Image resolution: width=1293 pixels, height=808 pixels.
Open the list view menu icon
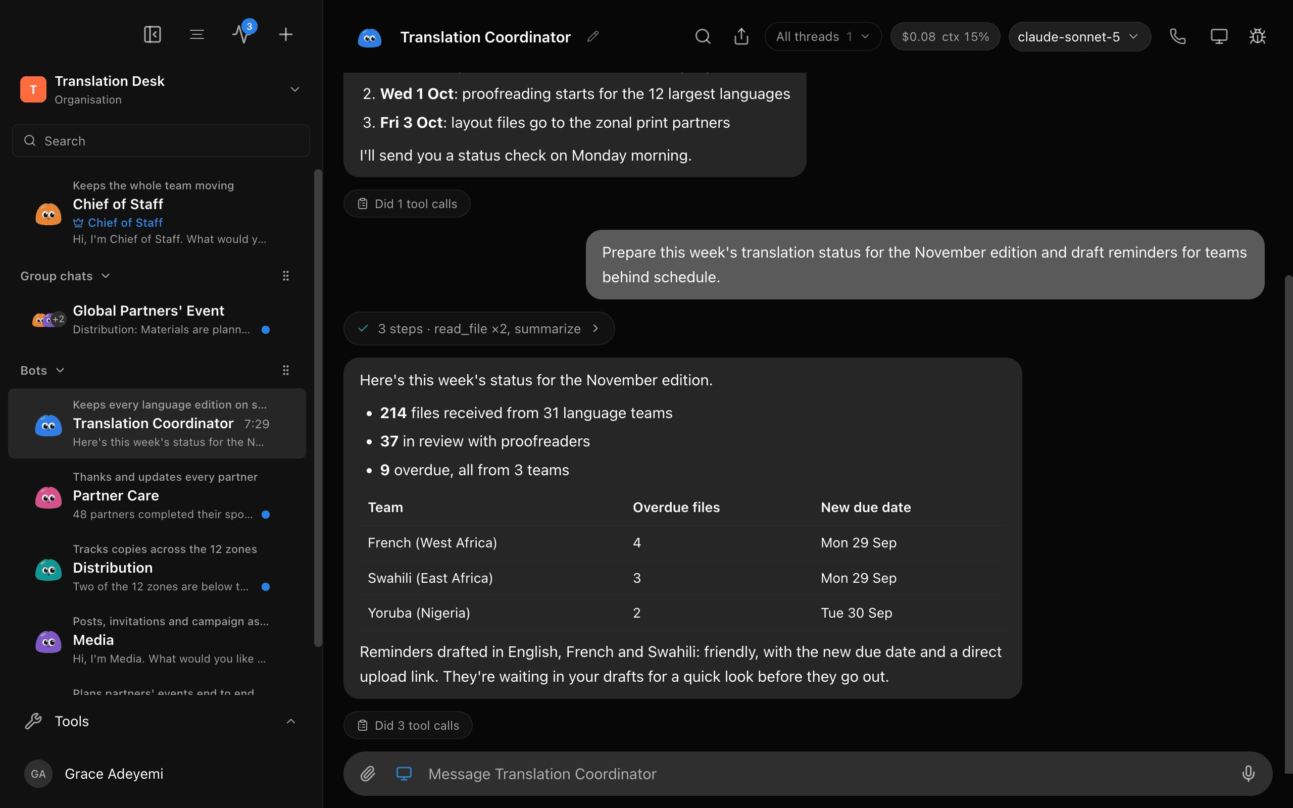196,35
